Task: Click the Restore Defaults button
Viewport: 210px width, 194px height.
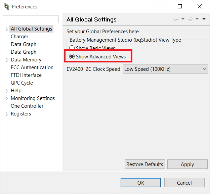Action: point(145,164)
